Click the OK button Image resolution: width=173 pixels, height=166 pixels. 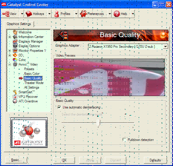[64, 160]
